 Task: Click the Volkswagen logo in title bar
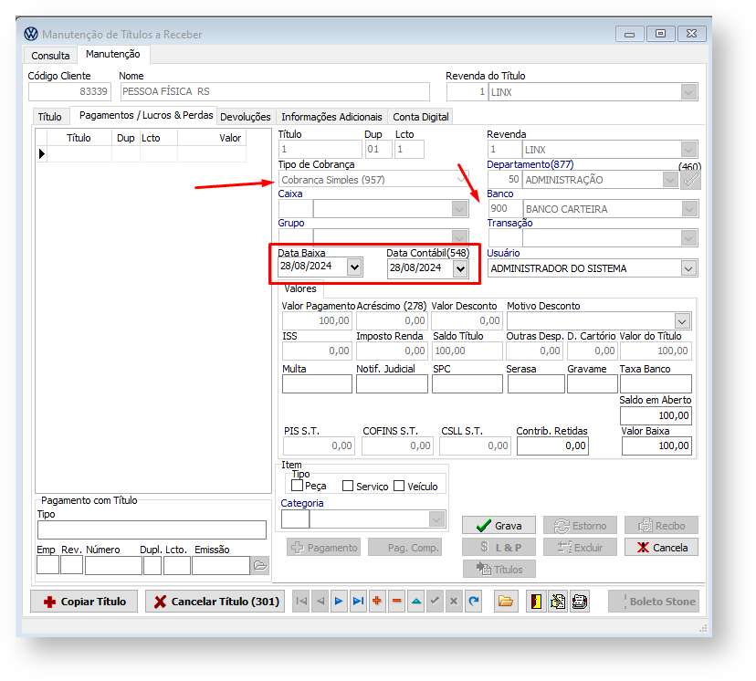31,34
